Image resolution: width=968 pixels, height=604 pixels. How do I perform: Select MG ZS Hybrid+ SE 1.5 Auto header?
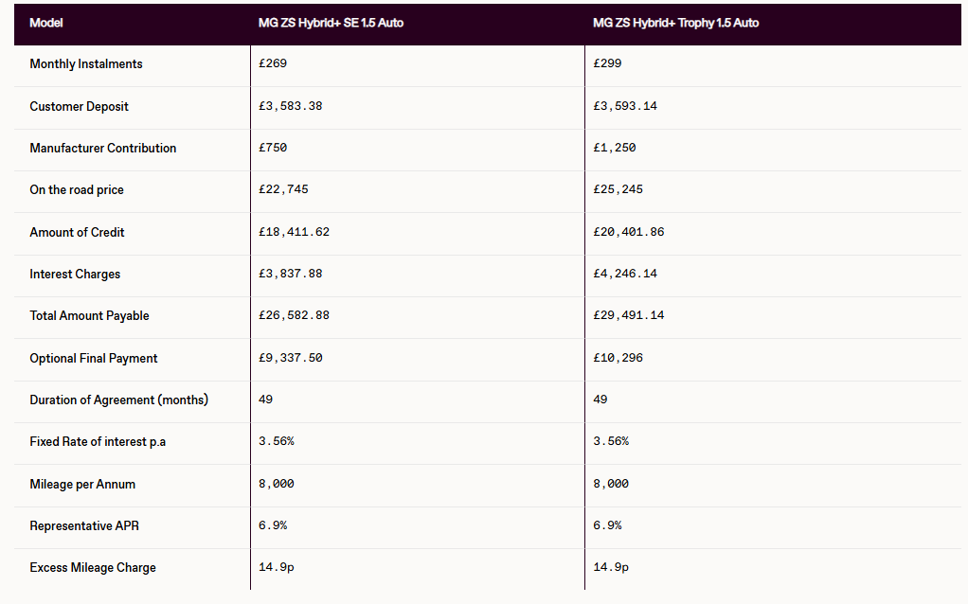(331, 23)
